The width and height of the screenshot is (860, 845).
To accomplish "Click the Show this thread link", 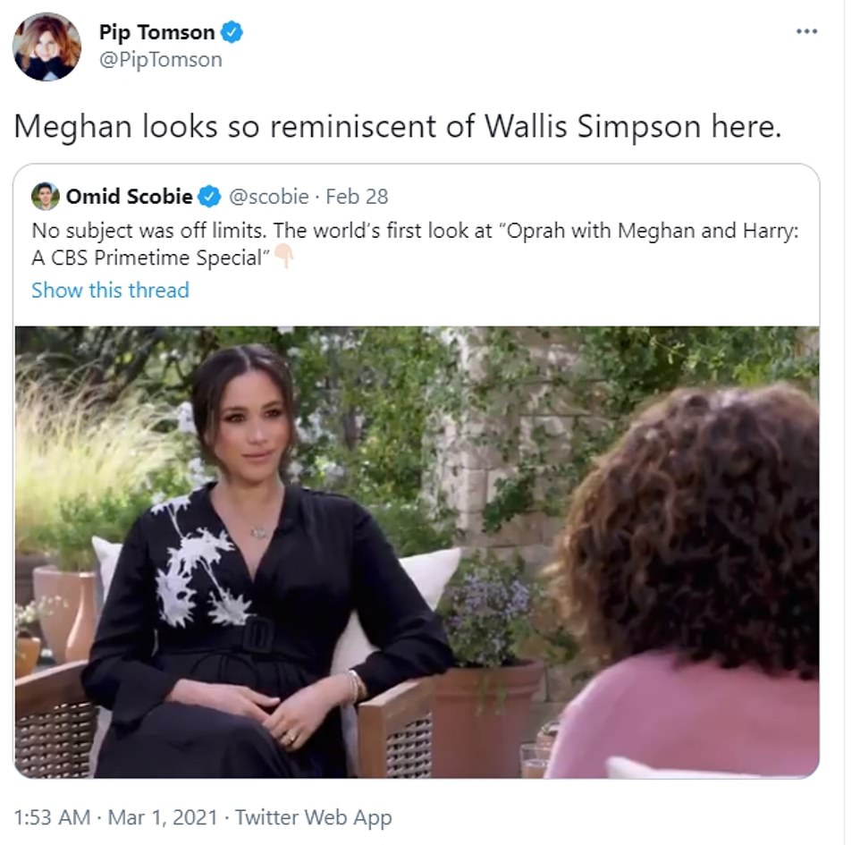I will 110,291.
